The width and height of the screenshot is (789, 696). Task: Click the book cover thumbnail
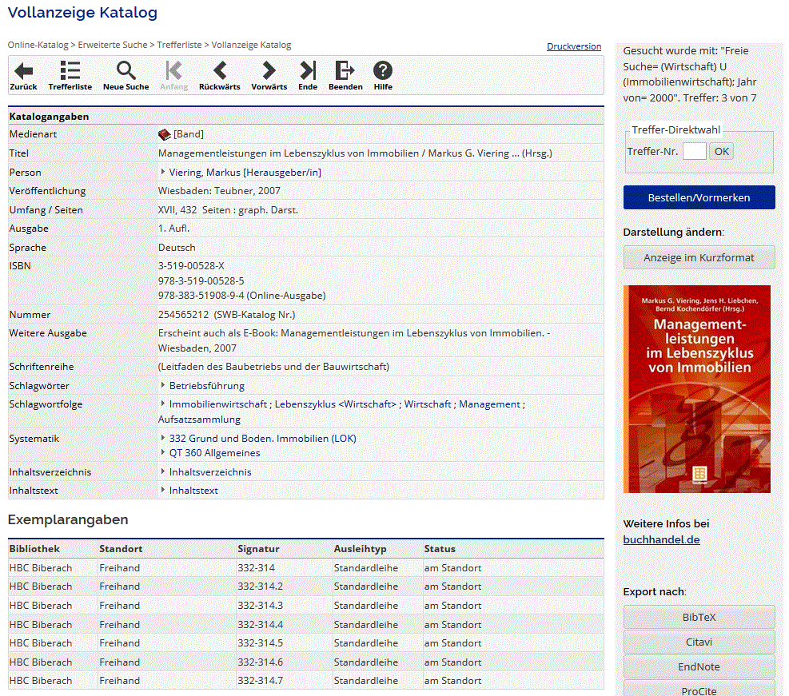tap(696, 388)
